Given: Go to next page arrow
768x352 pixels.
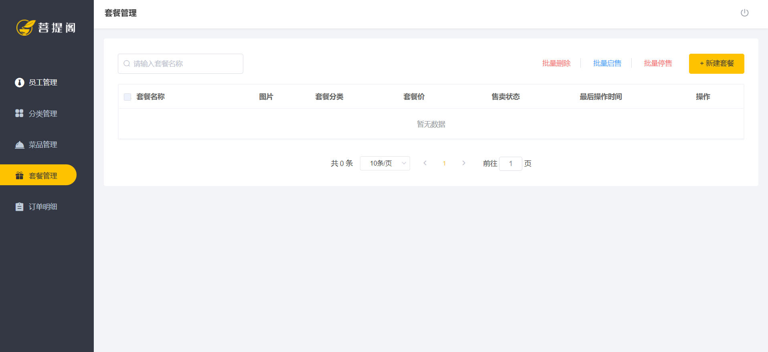Looking at the screenshot, I should pyautogui.click(x=464, y=163).
